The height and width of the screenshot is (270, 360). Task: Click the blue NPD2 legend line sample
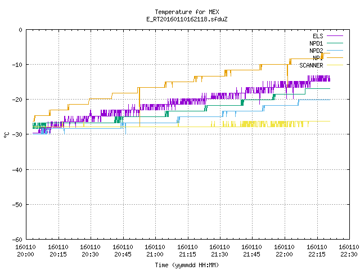click(335, 50)
